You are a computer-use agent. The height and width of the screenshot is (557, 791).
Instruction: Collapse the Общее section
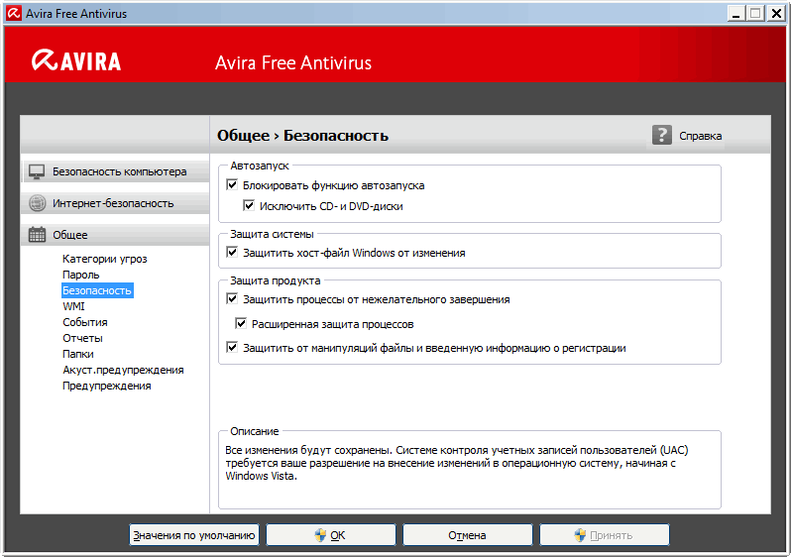[x=70, y=235]
